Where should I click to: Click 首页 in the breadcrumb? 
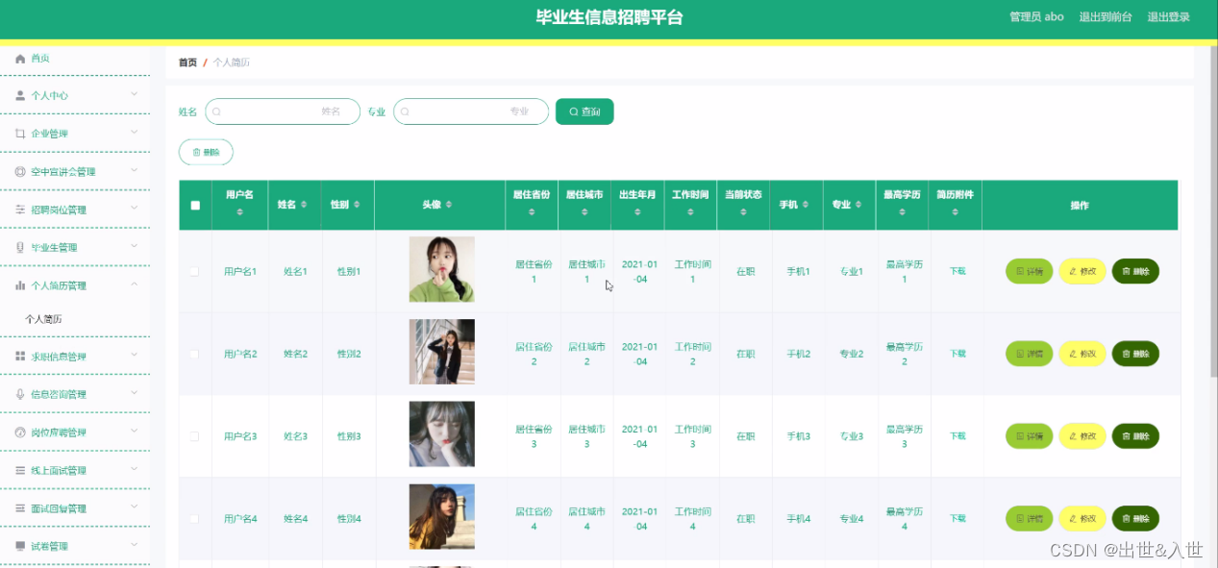tap(187, 62)
